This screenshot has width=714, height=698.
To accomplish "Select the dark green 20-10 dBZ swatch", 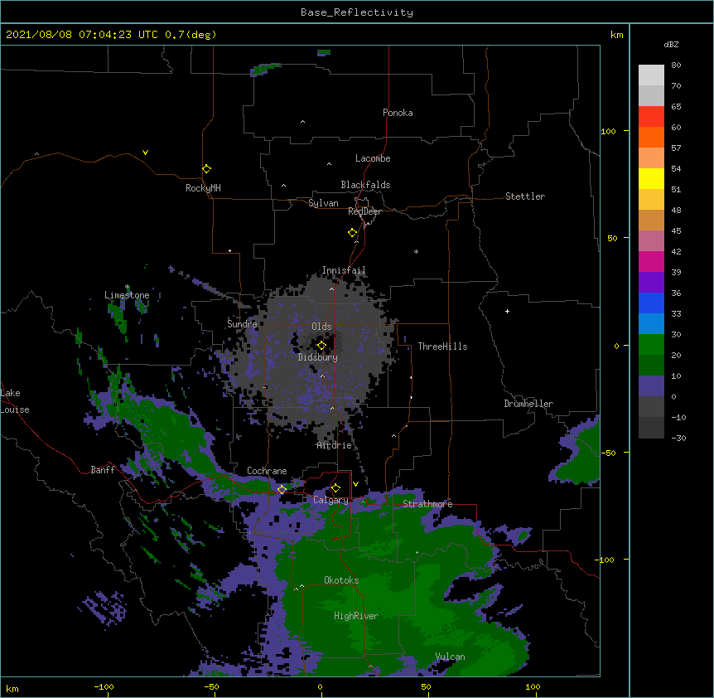I will [x=651, y=365].
